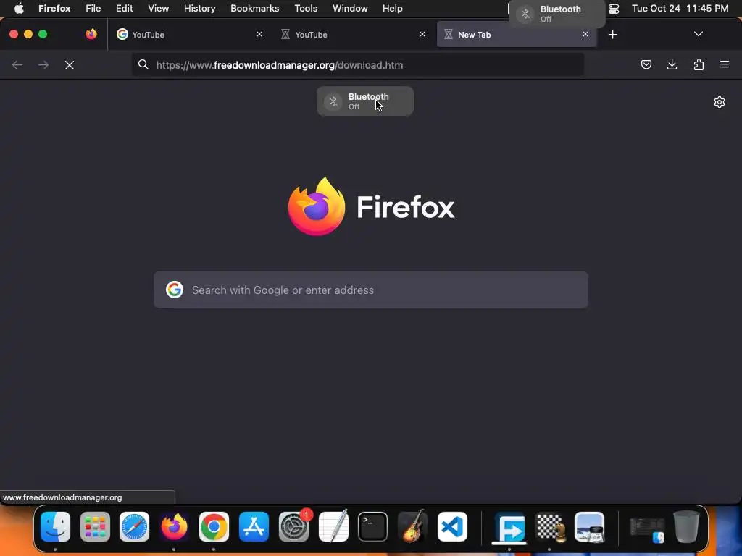Select the New Tab tab
This screenshot has height=556, width=742.
tap(517, 35)
